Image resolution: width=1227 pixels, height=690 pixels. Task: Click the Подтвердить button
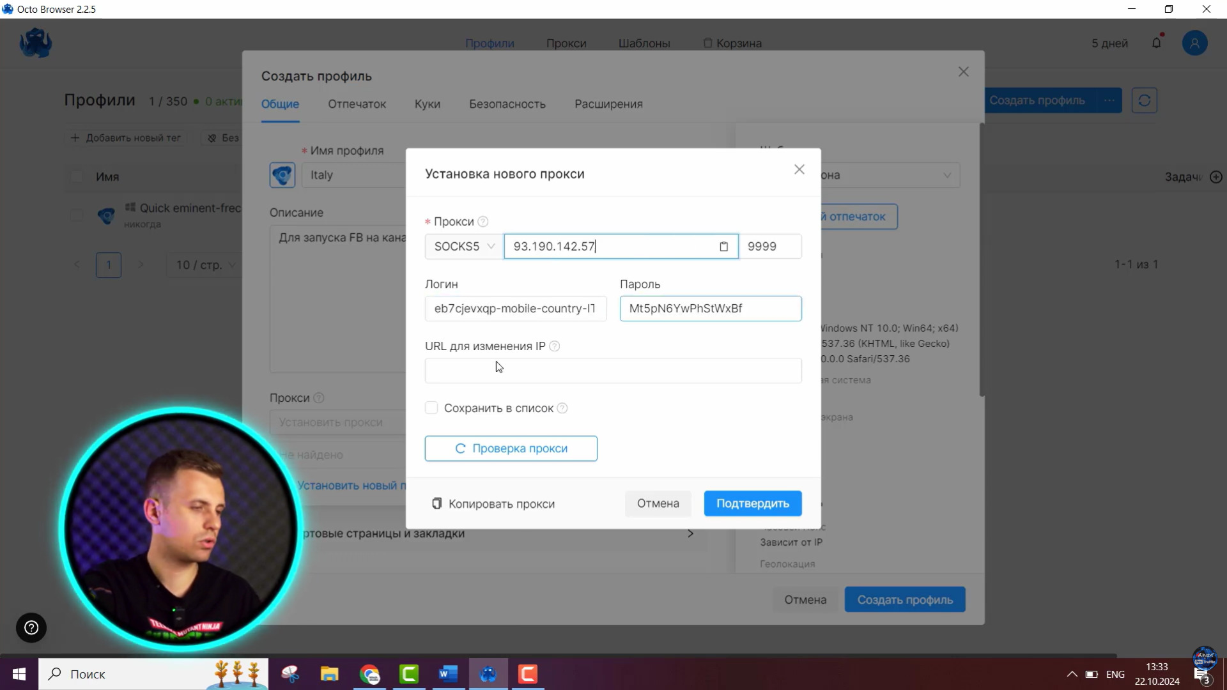753,503
